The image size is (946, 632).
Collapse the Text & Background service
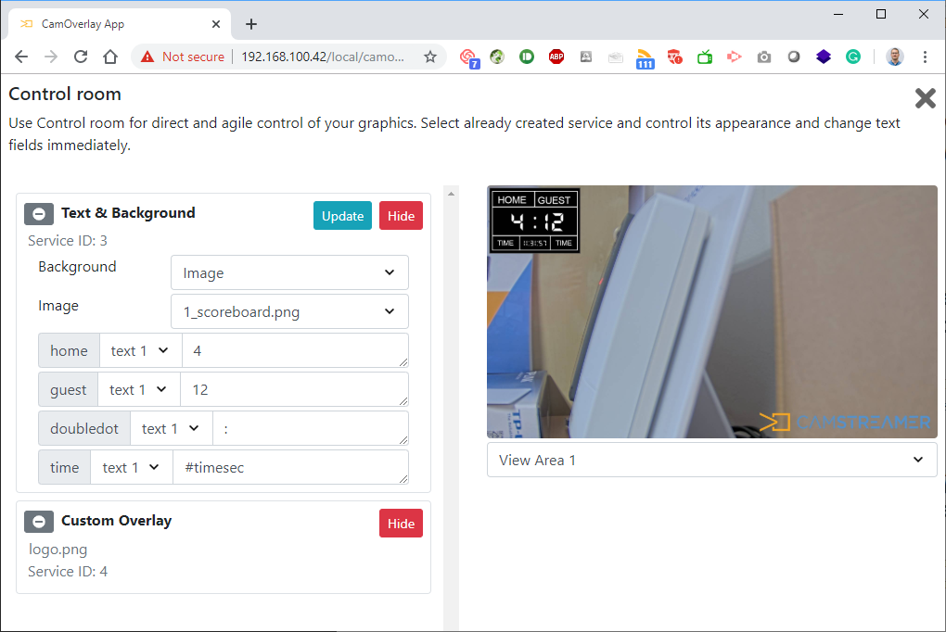pos(39,214)
